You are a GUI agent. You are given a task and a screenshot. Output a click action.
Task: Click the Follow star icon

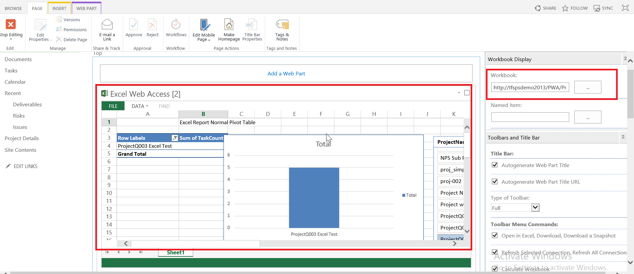point(565,8)
